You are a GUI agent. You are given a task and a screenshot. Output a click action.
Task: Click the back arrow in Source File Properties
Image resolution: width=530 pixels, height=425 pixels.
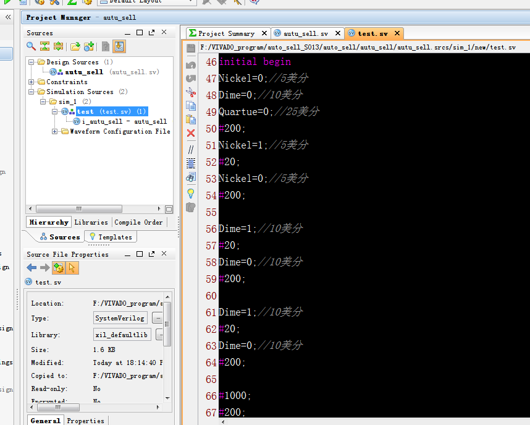point(32,268)
